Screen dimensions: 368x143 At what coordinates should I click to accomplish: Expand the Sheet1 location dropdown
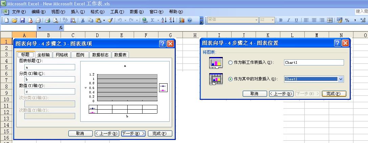(x=341, y=79)
